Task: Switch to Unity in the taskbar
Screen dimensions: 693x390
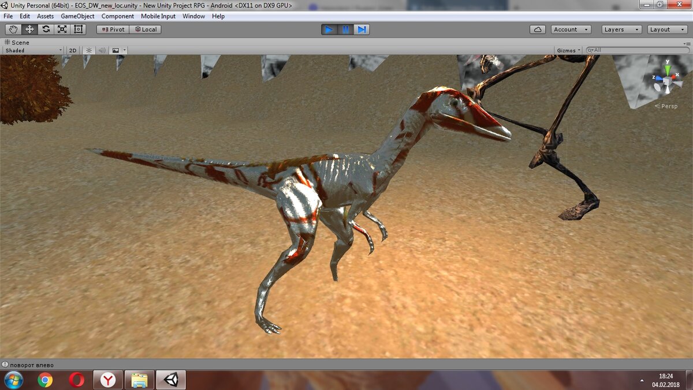Action: [x=170, y=380]
